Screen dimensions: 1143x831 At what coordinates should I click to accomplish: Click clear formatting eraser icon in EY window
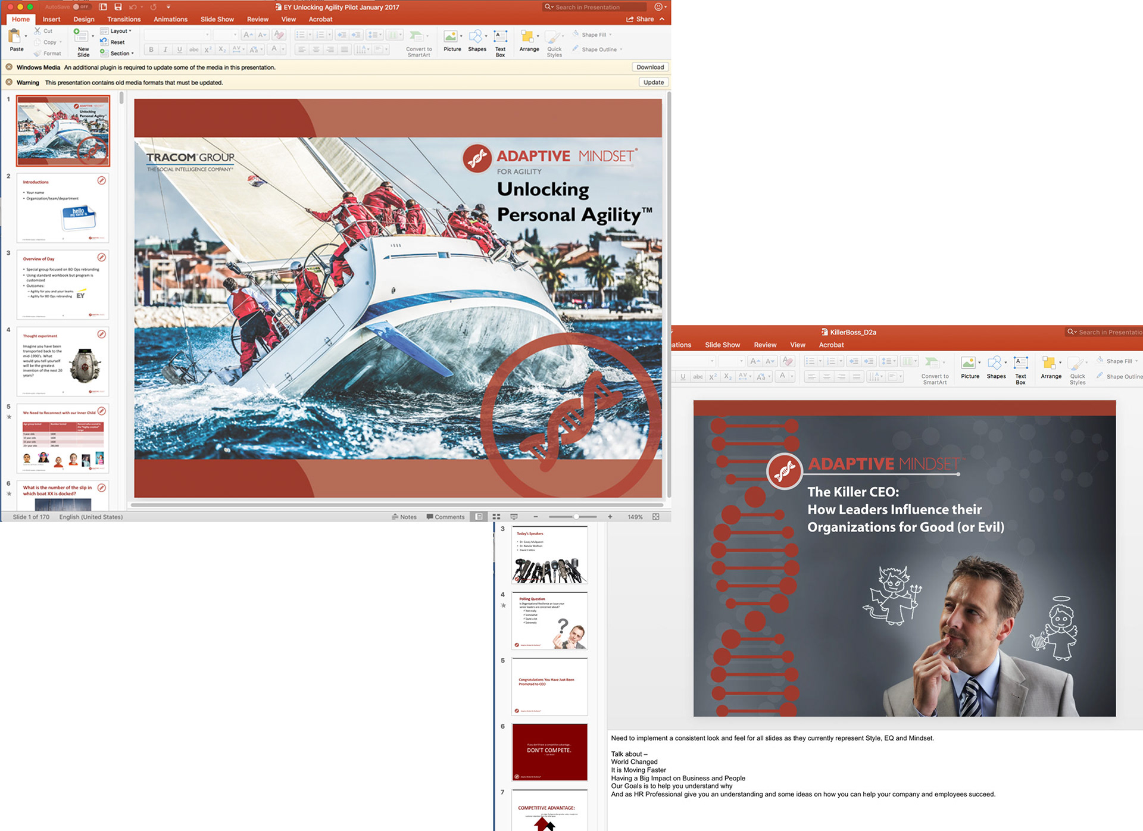click(x=279, y=35)
